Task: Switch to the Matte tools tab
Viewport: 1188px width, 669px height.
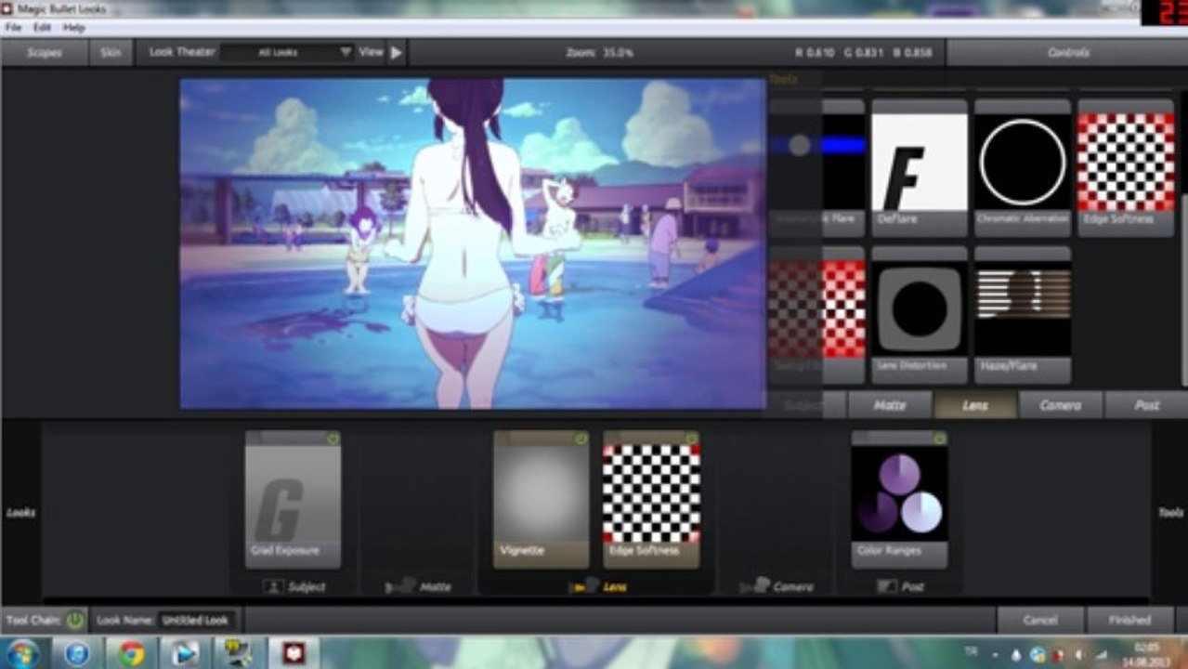Action: click(x=889, y=405)
